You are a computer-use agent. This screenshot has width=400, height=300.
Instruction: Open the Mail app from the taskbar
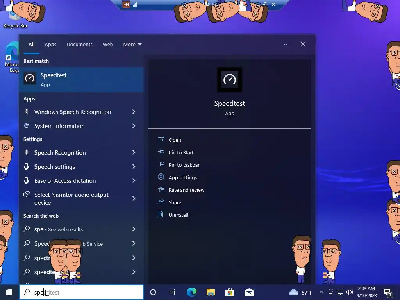point(249,292)
